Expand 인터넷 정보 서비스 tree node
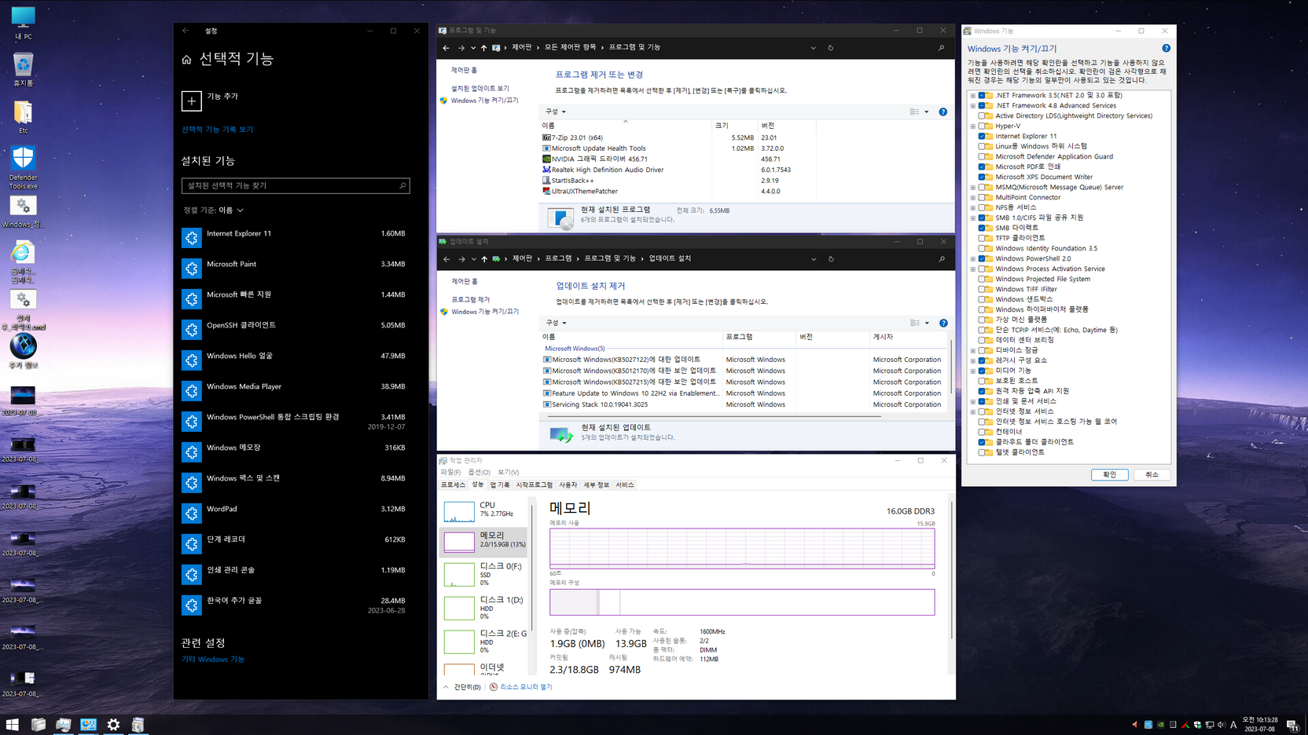1308x735 pixels. 973,411
